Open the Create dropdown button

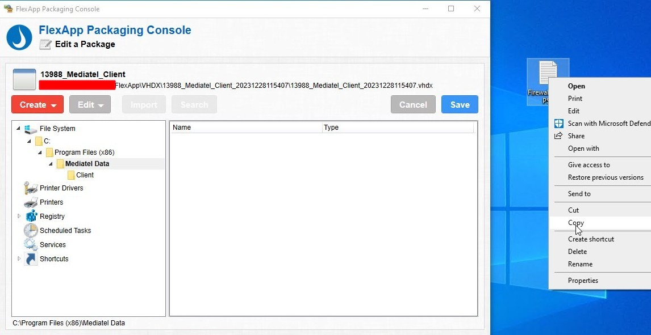click(37, 104)
